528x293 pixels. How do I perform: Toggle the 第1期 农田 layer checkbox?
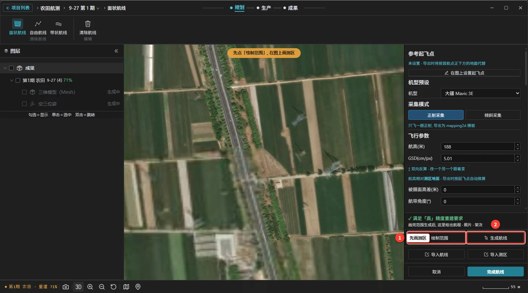(x=18, y=80)
